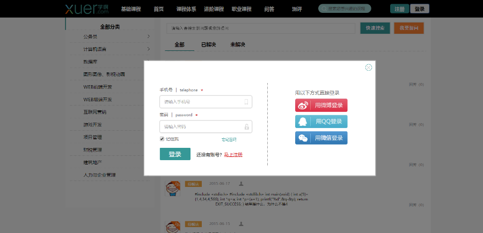Viewport: 483px width, 233px height.
Task: Focus the question search input field
Action: [261, 28]
